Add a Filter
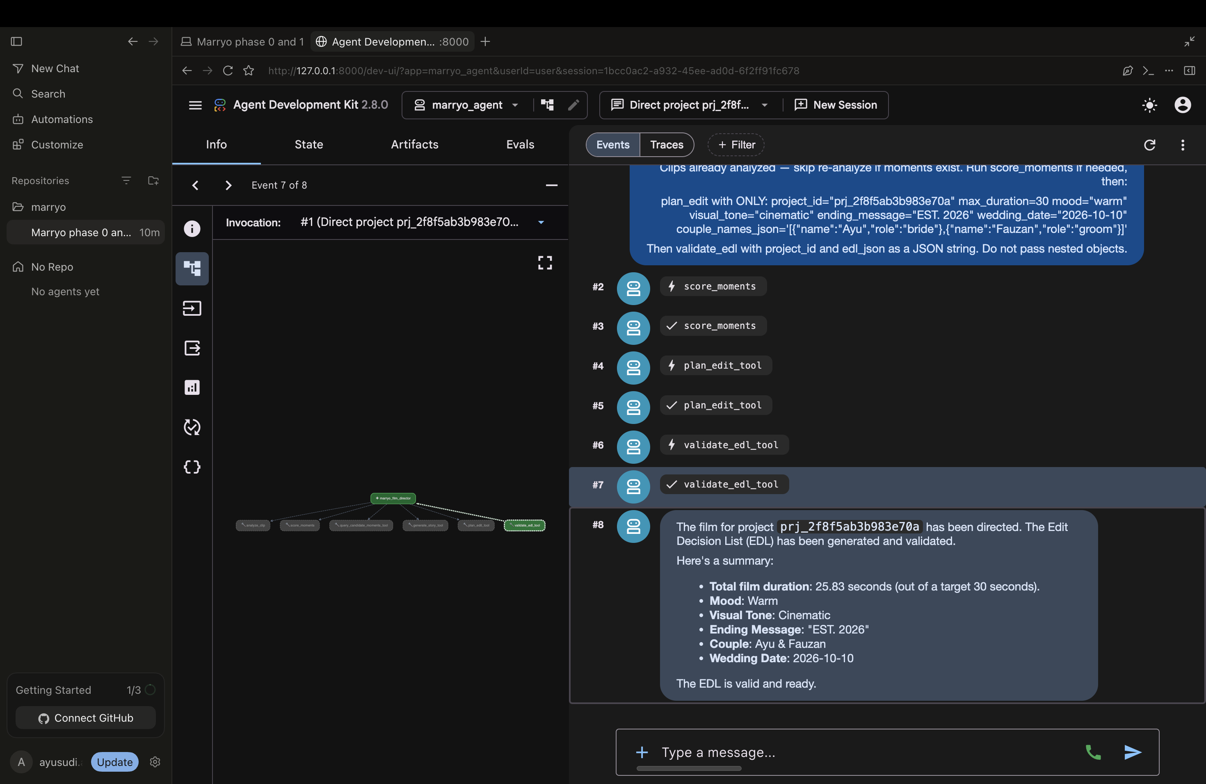This screenshot has width=1206, height=784. 736,145
